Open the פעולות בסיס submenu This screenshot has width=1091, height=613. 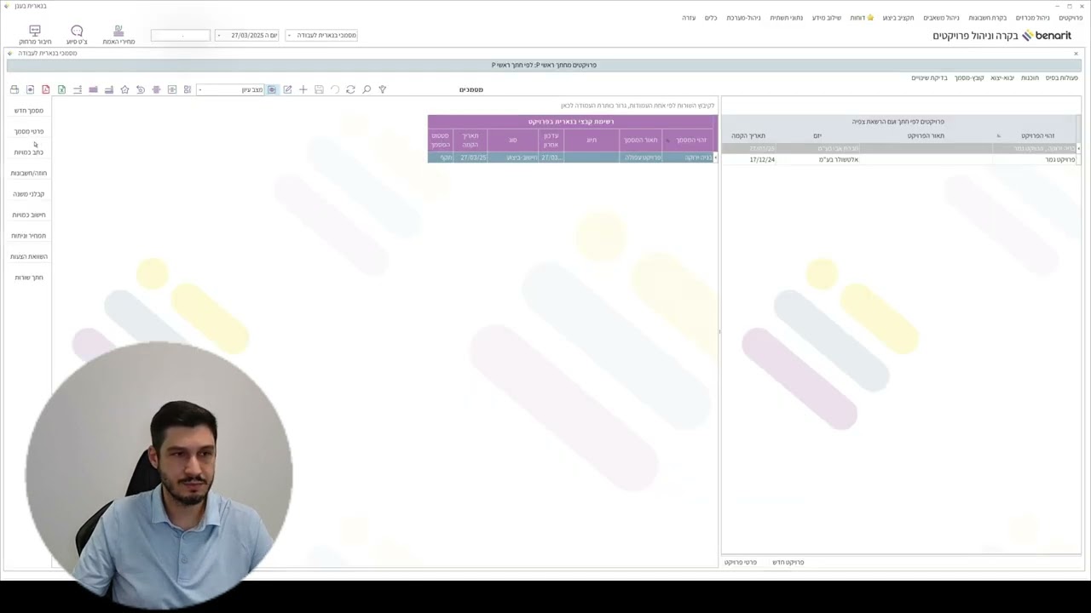[1062, 78]
